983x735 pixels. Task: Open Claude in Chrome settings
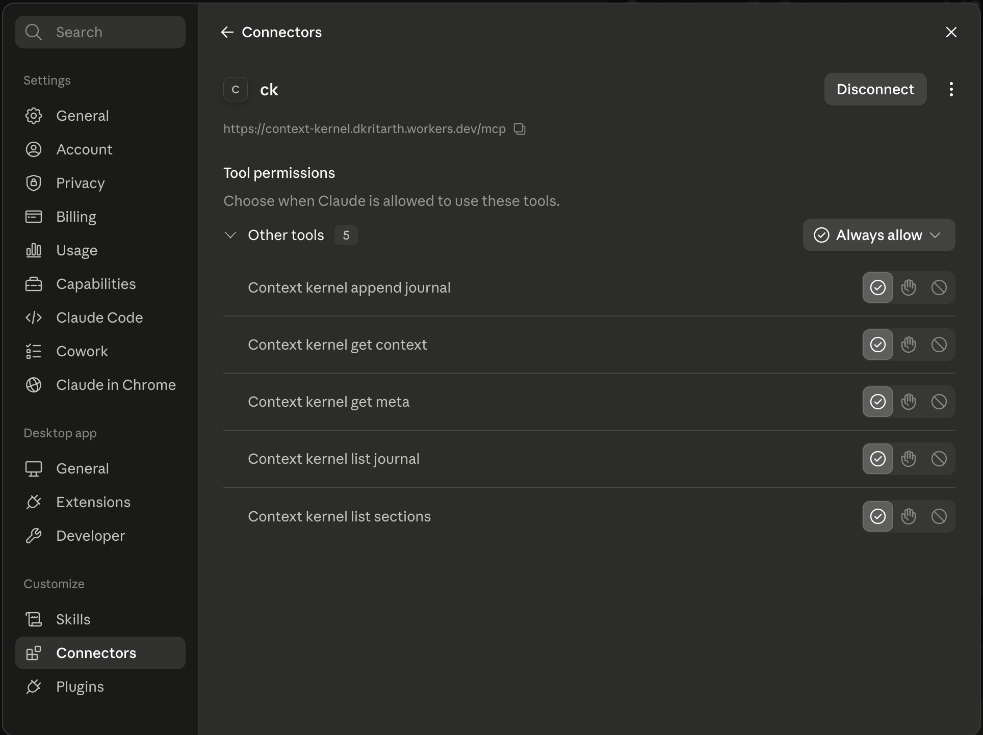[x=100, y=385]
